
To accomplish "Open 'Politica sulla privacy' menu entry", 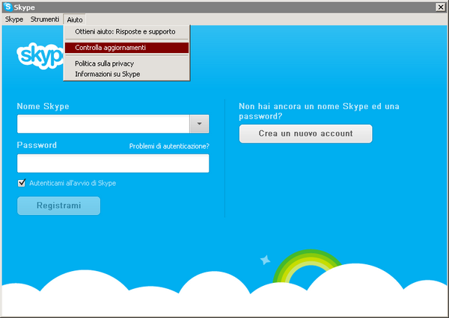I will click(x=104, y=64).
